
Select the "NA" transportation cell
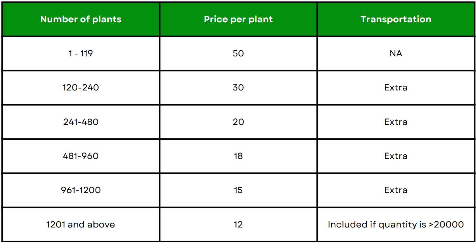(396, 53)
